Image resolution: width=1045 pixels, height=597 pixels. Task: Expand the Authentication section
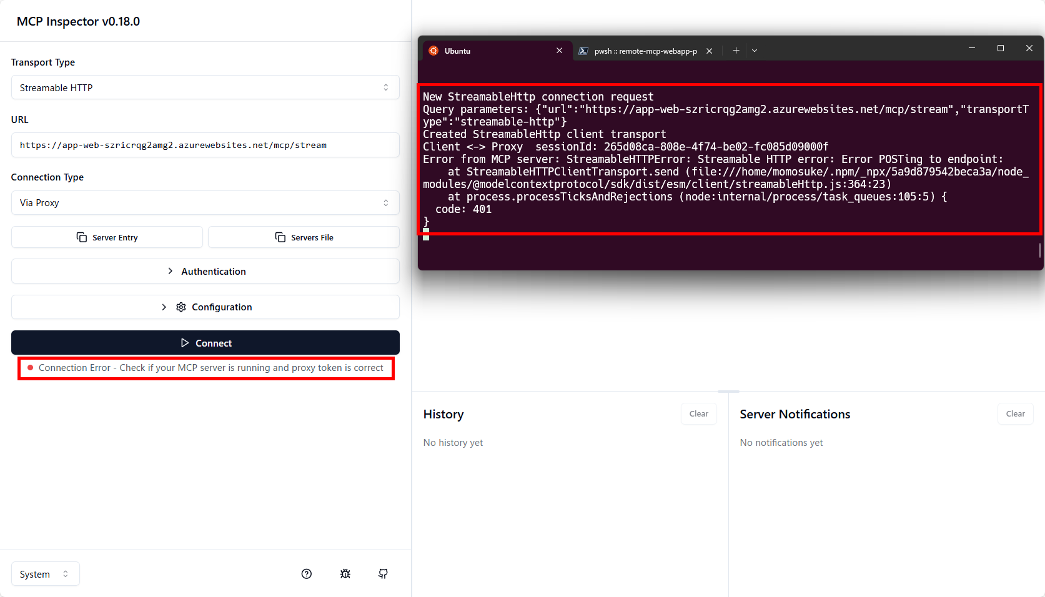point(205,271)
